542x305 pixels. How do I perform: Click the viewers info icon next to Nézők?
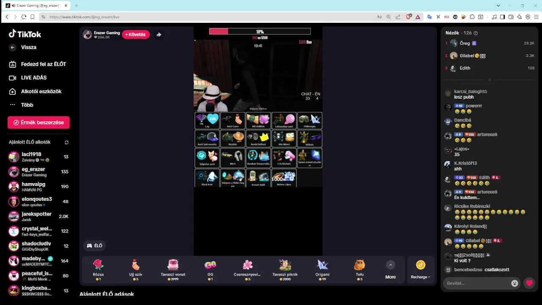coord(476,33)
